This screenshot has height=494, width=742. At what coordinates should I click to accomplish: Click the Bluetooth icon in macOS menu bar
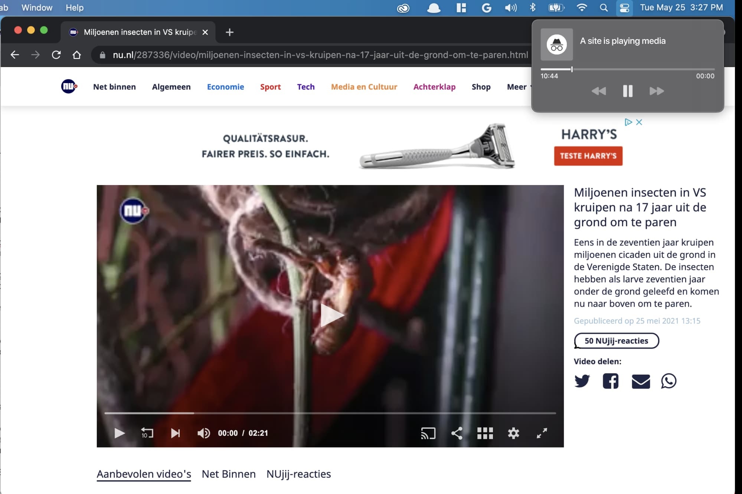(x=531, y=7)
